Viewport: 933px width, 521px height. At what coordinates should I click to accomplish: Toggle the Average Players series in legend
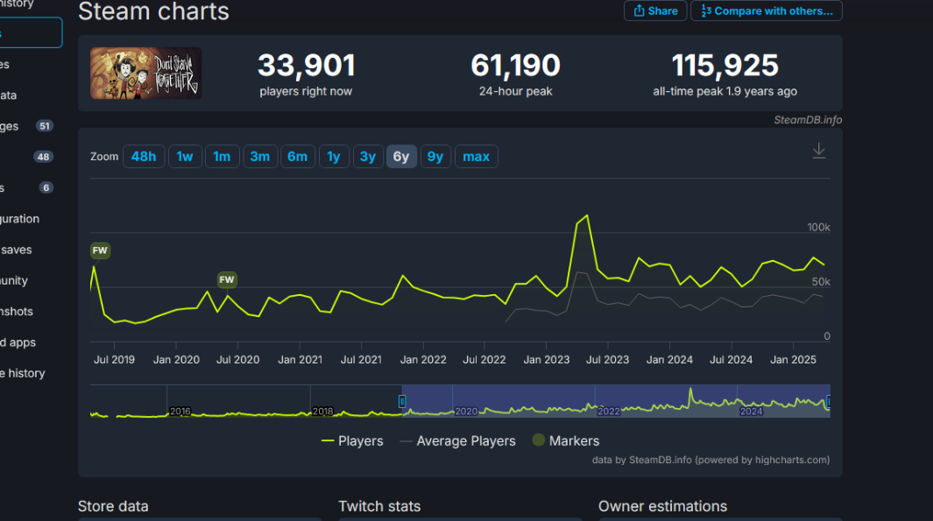point(457,440)
